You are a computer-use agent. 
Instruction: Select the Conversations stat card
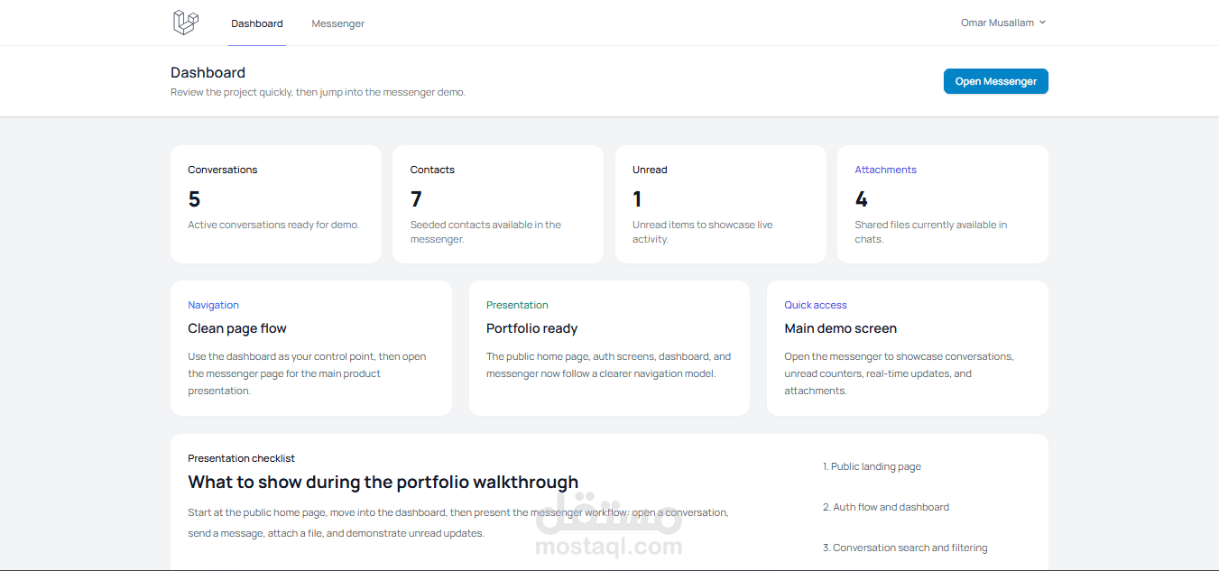click(x=275, y=204)
